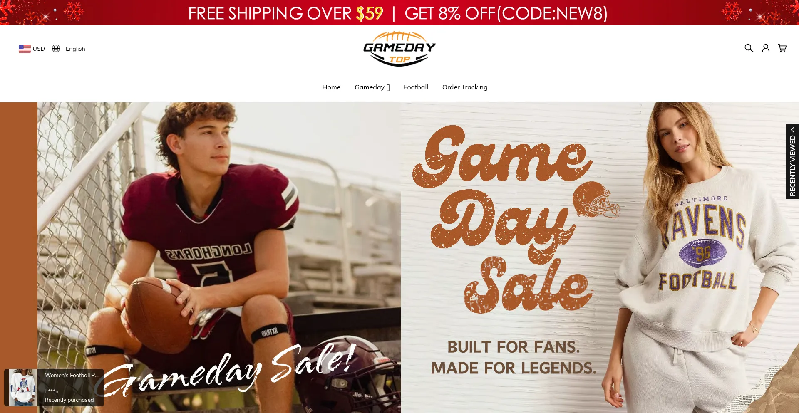
Task: Open the search magnifier icon
Action: (749, 48)
